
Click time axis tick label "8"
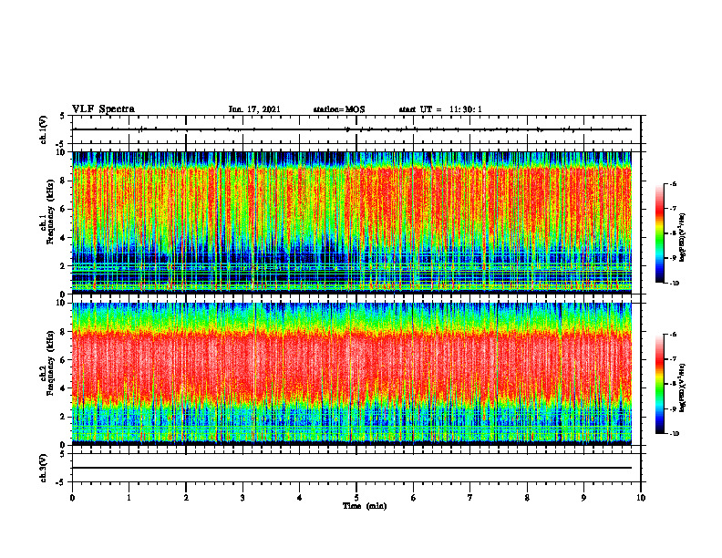tap(527, 498)
